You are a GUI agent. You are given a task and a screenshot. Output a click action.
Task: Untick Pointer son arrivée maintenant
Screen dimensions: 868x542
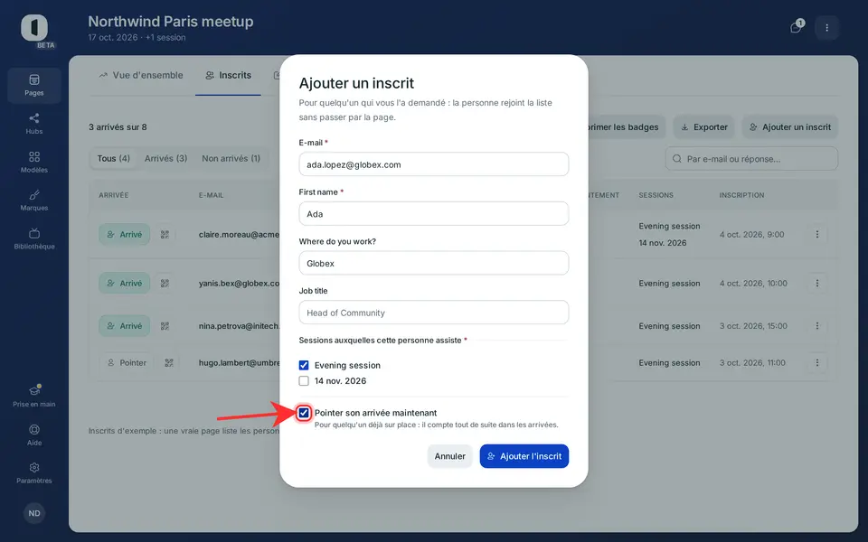coord(304,413)
